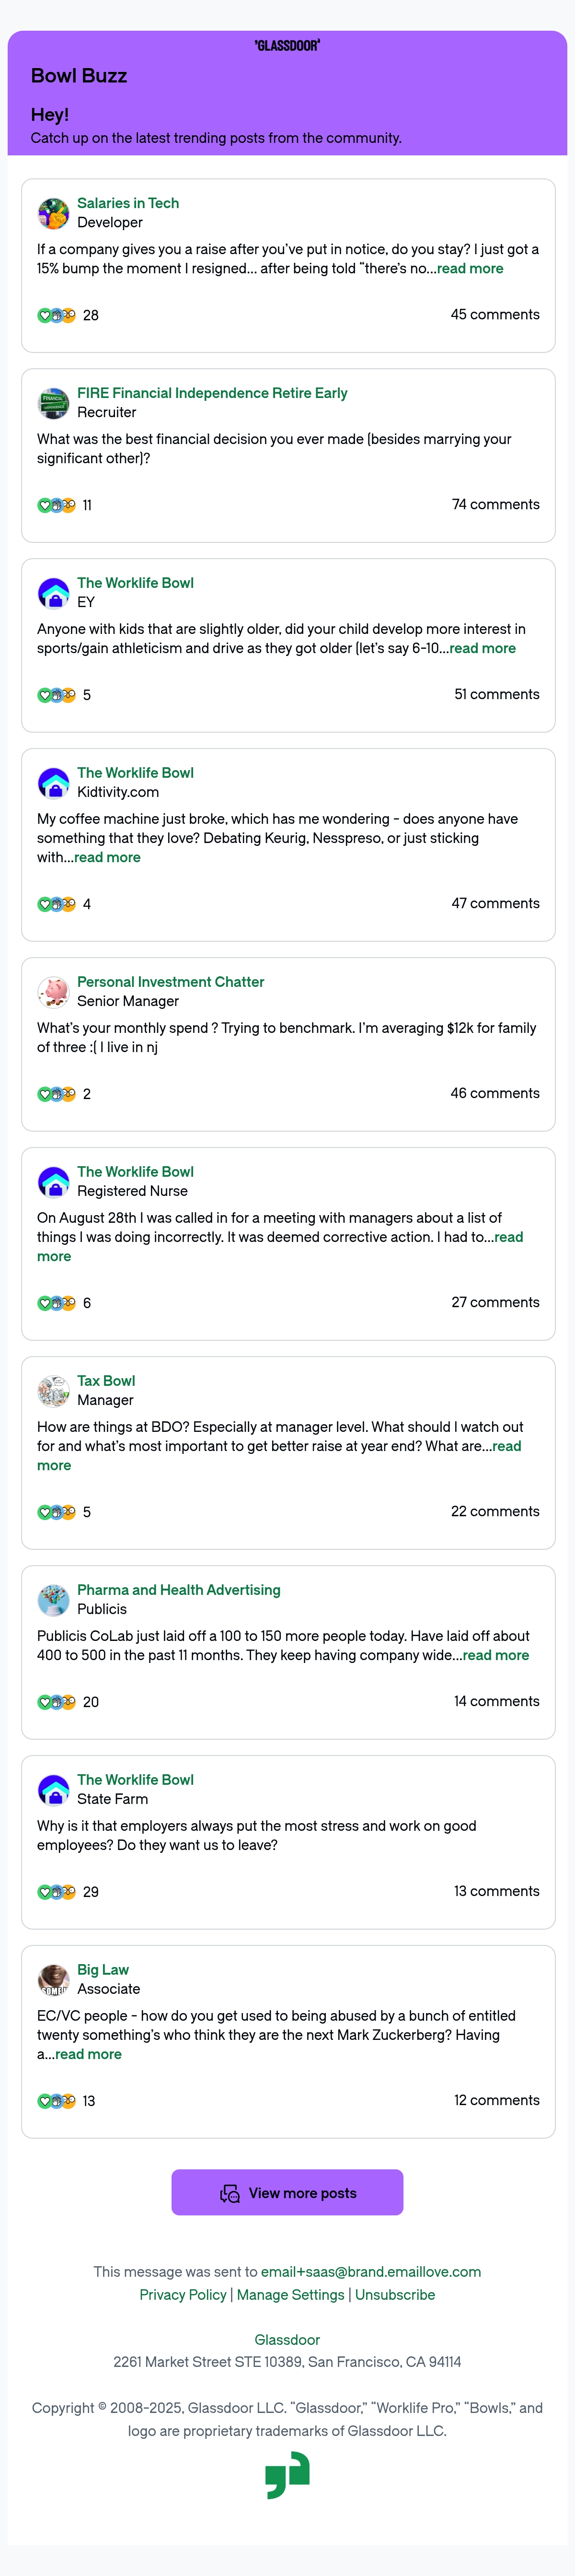
Task: Expand the Salaries in Tech post via read more
Action: pyautogui.click(x=470, y=269)
